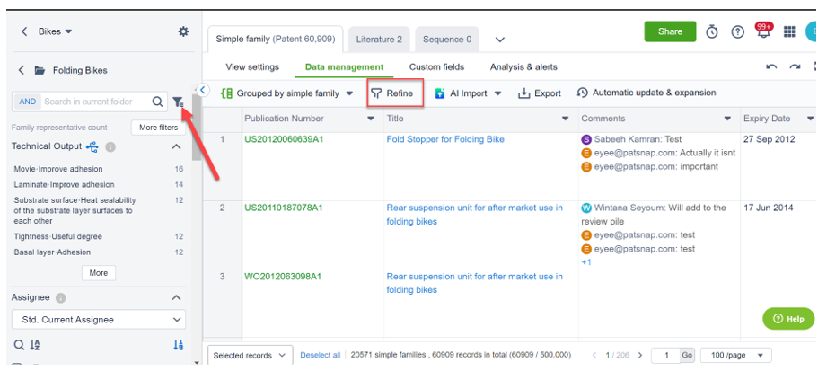Click the green Share button

click(670, 31)
